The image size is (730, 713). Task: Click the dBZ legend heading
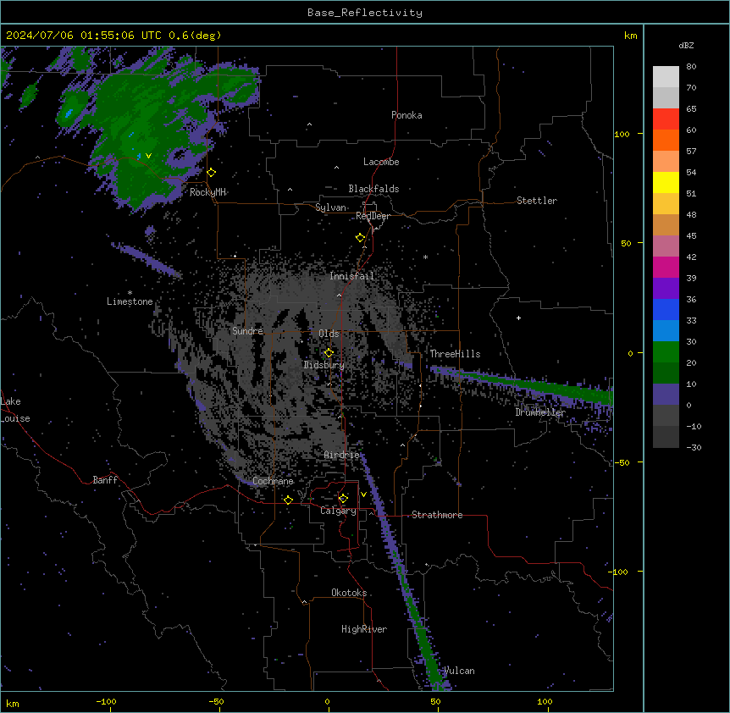coord(686,46)
